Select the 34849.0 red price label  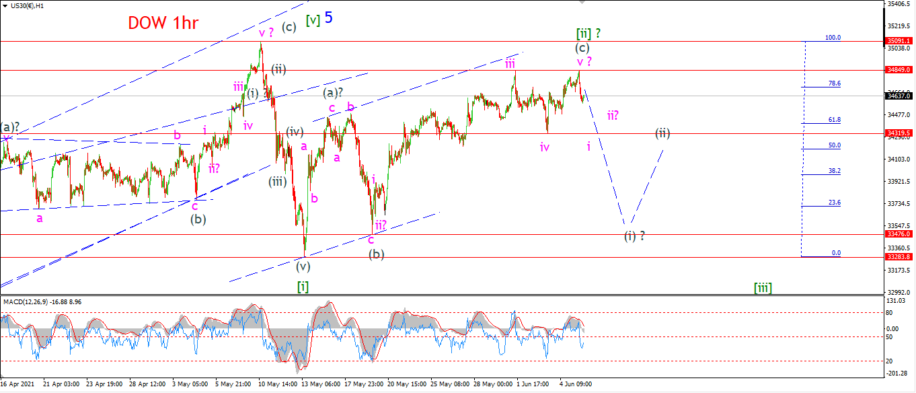click(900, 69)
